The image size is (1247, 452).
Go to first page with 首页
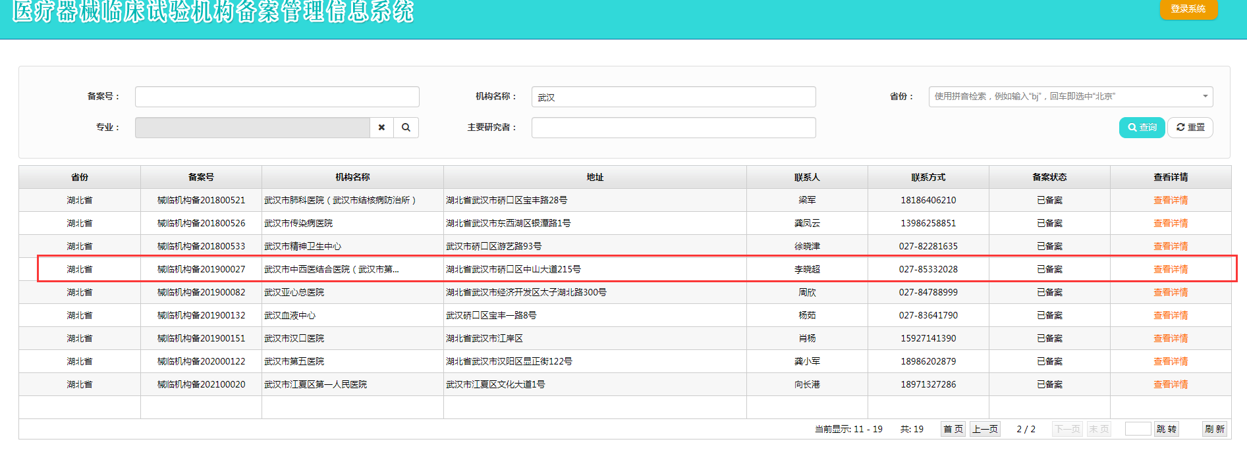(953, 429)
